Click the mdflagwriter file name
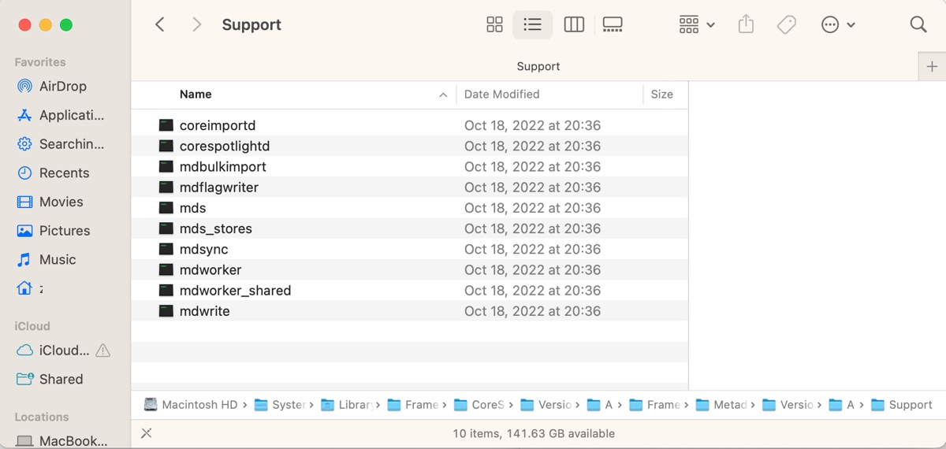Image resolution: width=946 pixels, height=449 pixels. tap(219, 187)
